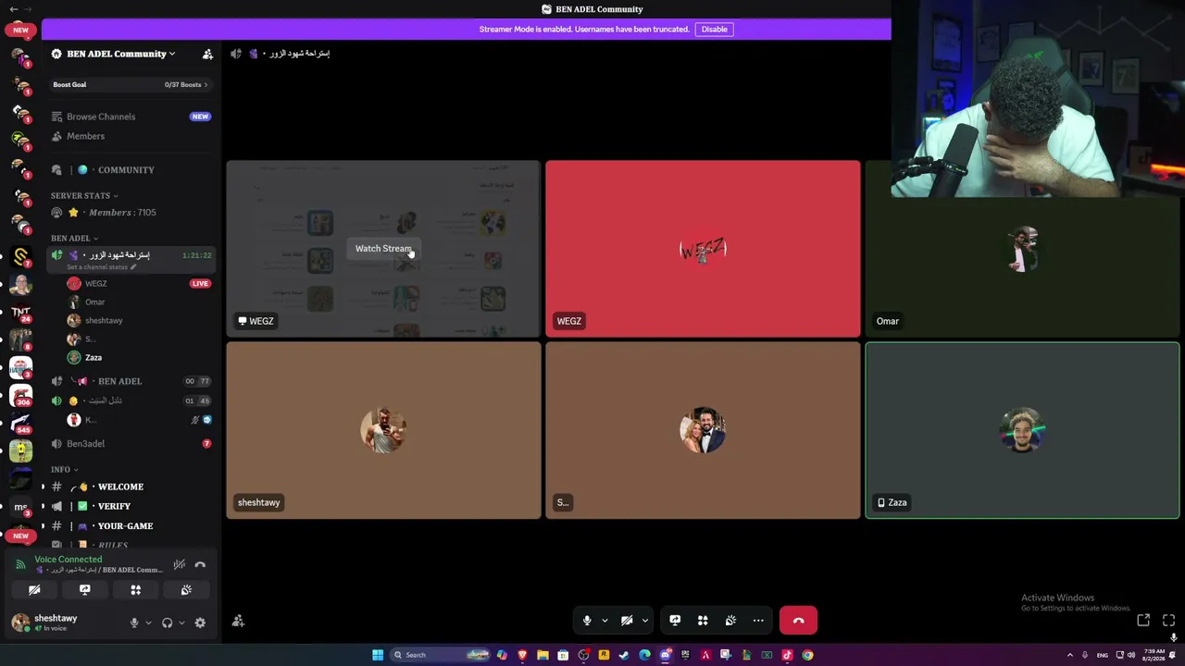This screenshot has width=1185, height=666.
Task: Disconnect using the Voice Connected panel phone icon
Action: coord(200,564)
